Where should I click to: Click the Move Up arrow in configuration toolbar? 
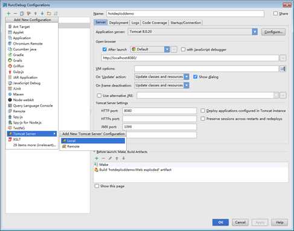coord(36,14)
